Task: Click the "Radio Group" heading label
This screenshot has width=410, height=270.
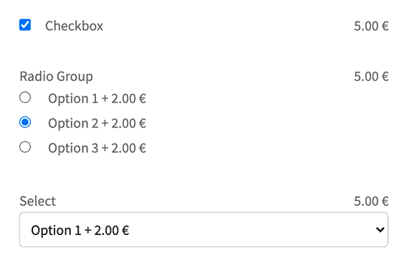Action: 56,76
